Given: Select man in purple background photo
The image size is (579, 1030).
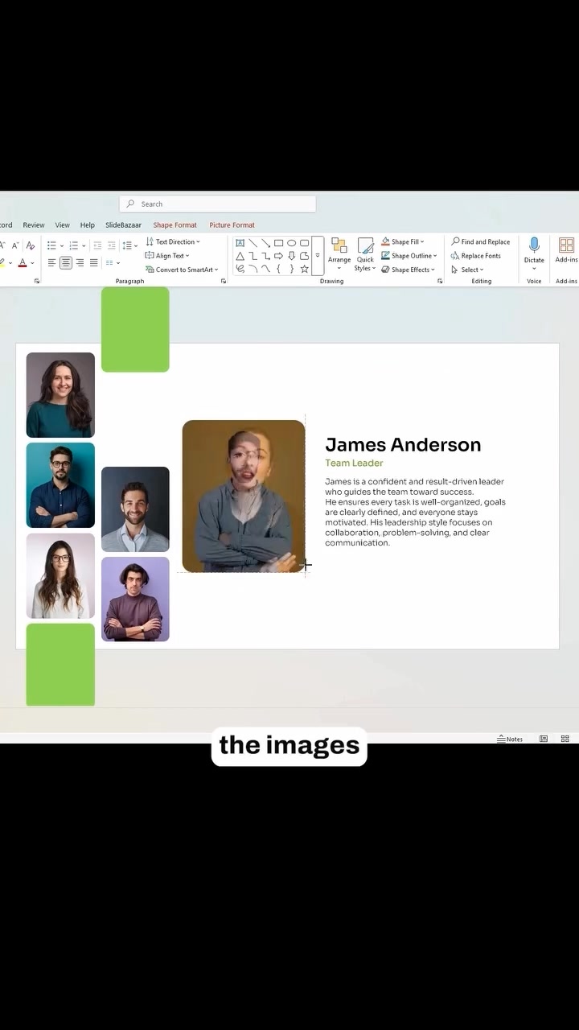Looking at the screenshot, I should [135, 599].
